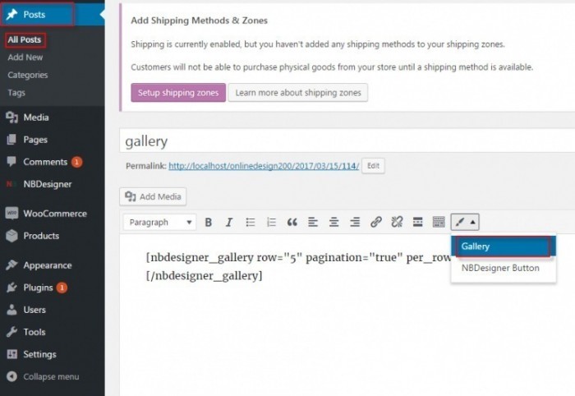Open the Posts sidebar menu
Screen dimensions: 575x396
click(x=52, y=15)
